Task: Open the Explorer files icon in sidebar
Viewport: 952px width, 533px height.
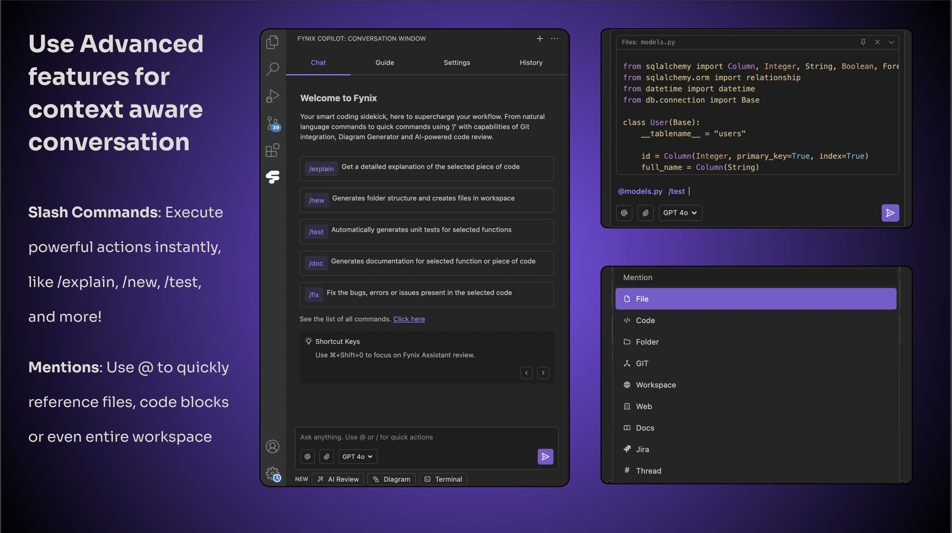Action: coord(272,42)
